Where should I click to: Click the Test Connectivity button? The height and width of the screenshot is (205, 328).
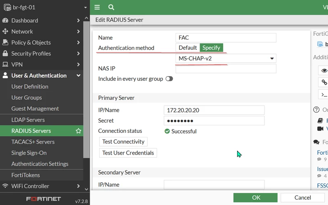coord(123,141)
